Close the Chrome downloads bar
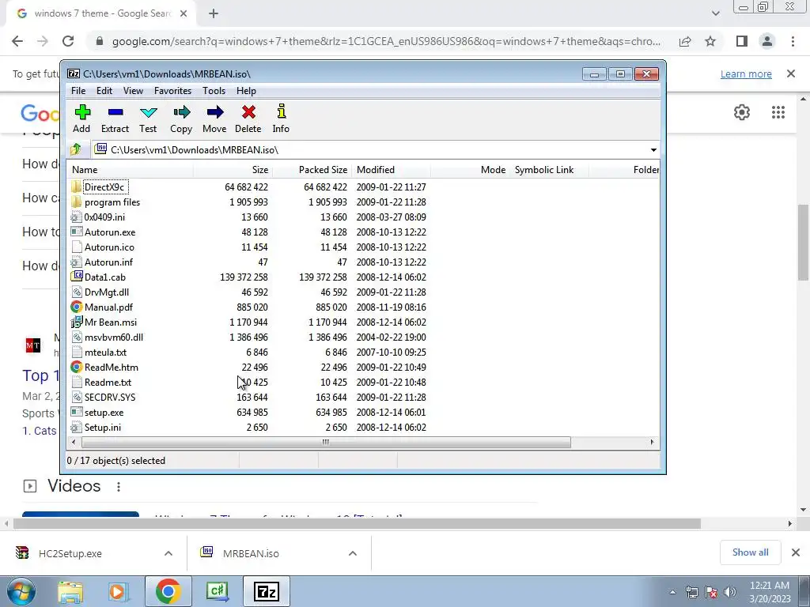 coord(796,552)
